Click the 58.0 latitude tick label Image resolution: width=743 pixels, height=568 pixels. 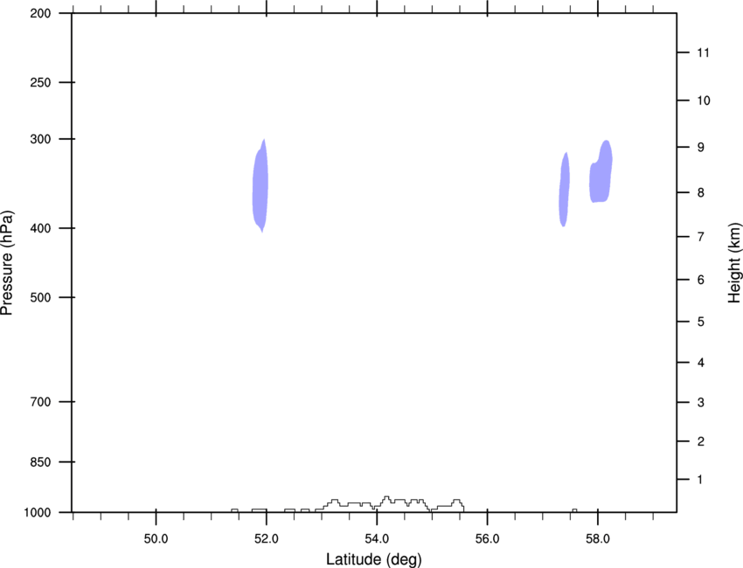(598, 539)
